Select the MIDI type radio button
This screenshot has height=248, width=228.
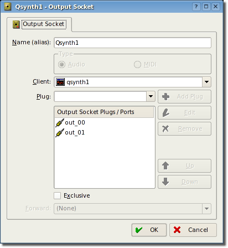coord(137,65)
